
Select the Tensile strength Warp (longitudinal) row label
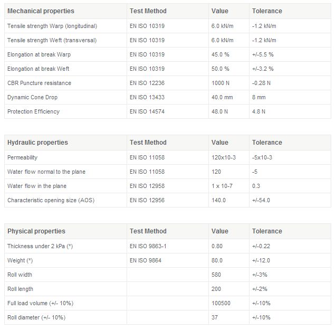click(52, 26)
